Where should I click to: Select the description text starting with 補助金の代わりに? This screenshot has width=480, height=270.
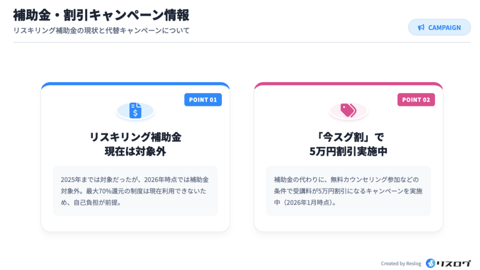coord(348,191)
